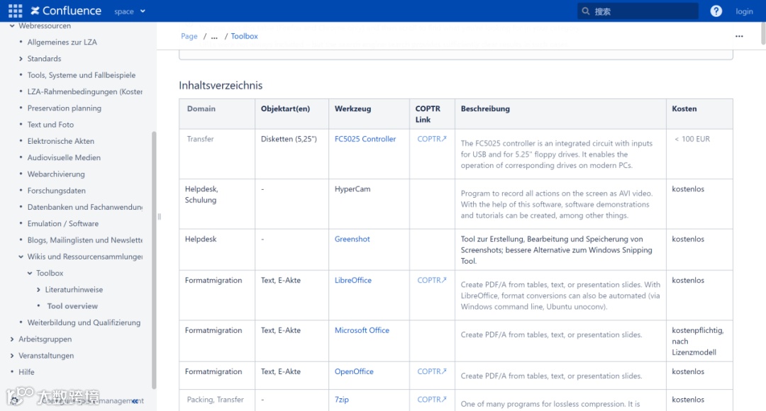Open the Greenshot link
The height and width of the screenshot is (411, 766).
[x=353, y=240]
